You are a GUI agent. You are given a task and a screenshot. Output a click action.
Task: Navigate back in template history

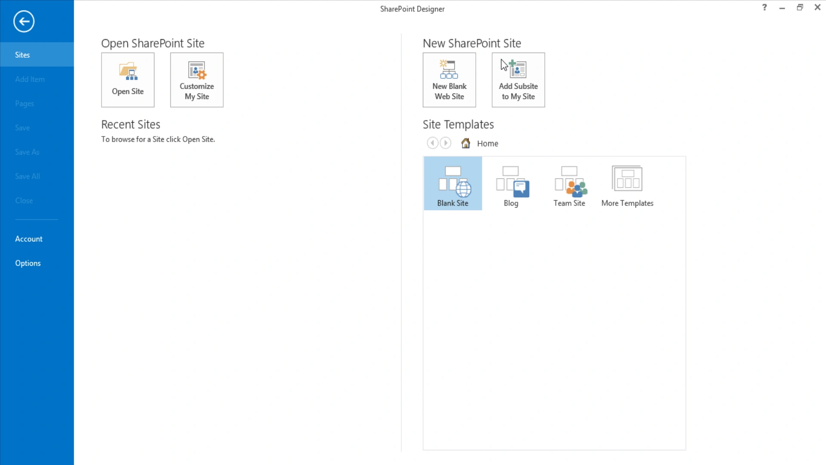pyautogui.click(x=432, y=143)
